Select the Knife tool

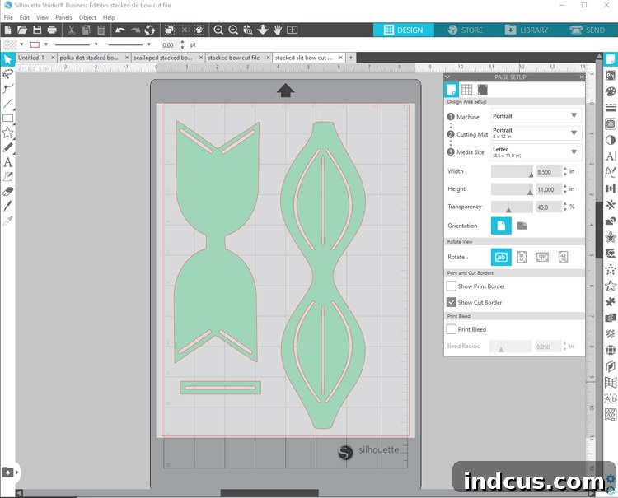pyautogui.click(x=7, y=206)
